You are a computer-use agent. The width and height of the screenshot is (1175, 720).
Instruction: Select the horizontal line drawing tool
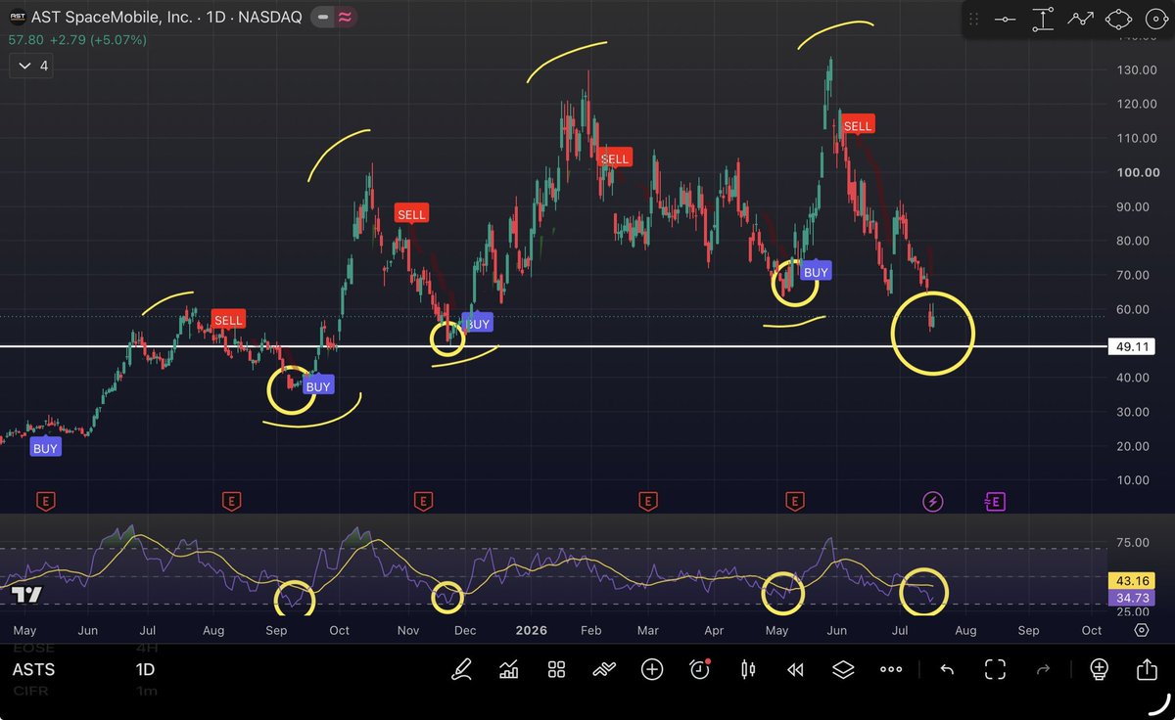pyautogui.click(x=1004, y=19)
